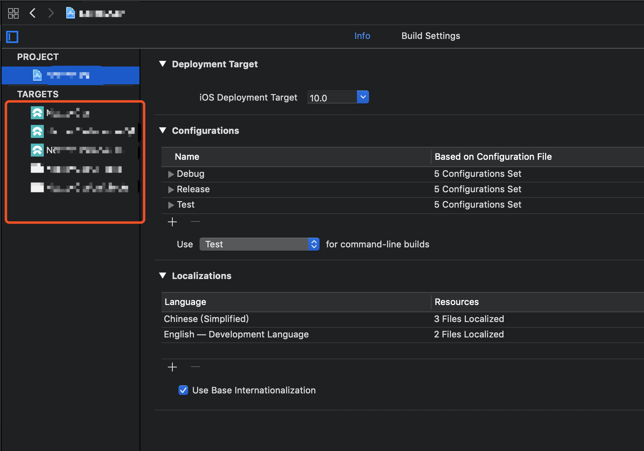This screenshot has height=451, width=644.
Task: Toggle Use Base Internationalization checkbox
Action: (183, 390)
